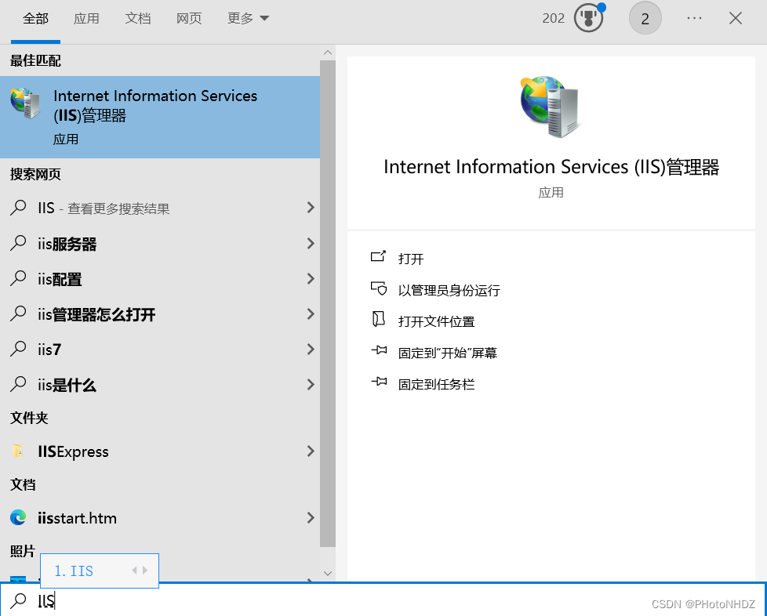Click the pin to Start icon
The image size is (767, 616).
pyautogui.click(x=379, y=350)
